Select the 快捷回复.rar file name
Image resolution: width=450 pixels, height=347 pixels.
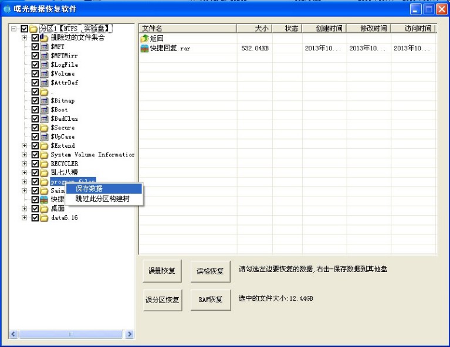170,49
